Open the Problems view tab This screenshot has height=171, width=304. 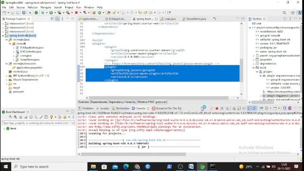(86, 108)
